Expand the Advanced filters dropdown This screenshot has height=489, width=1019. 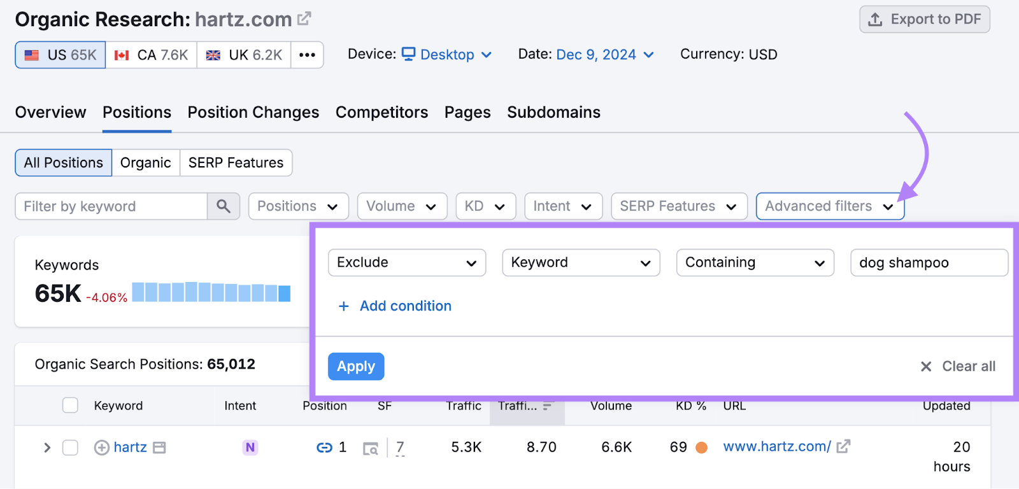click(829, 206)
